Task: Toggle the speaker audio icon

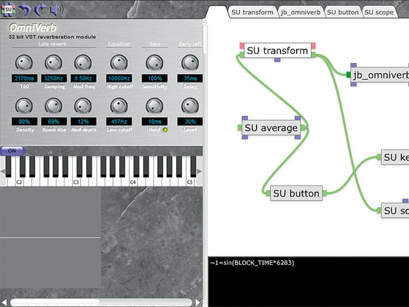Action: [x=56, y=10]
